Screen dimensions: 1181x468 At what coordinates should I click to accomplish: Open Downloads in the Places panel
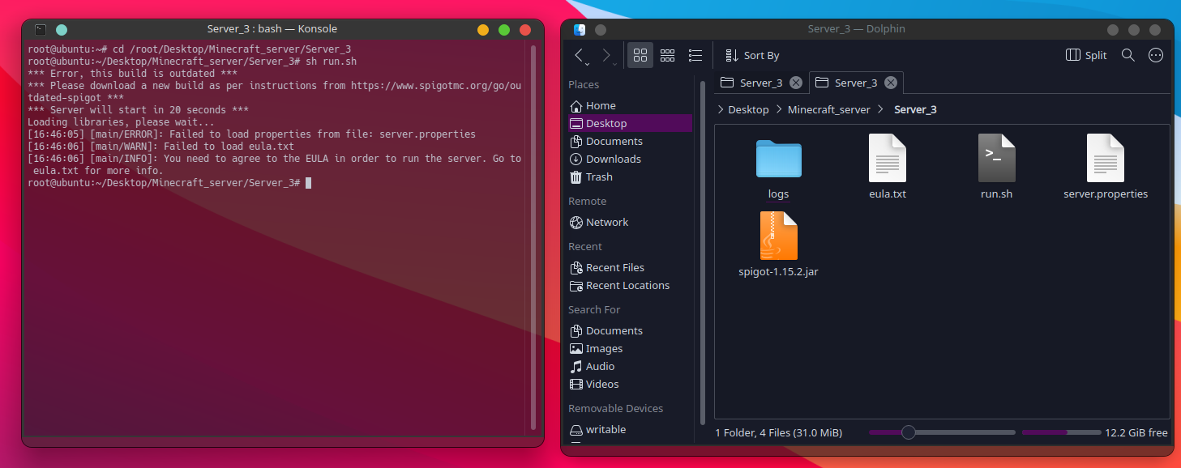coord(629,159)
